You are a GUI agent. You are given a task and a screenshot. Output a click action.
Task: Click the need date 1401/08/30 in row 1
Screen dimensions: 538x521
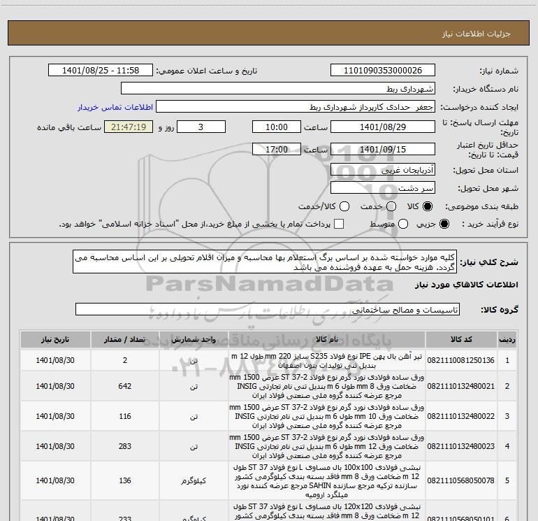[55, 360]
